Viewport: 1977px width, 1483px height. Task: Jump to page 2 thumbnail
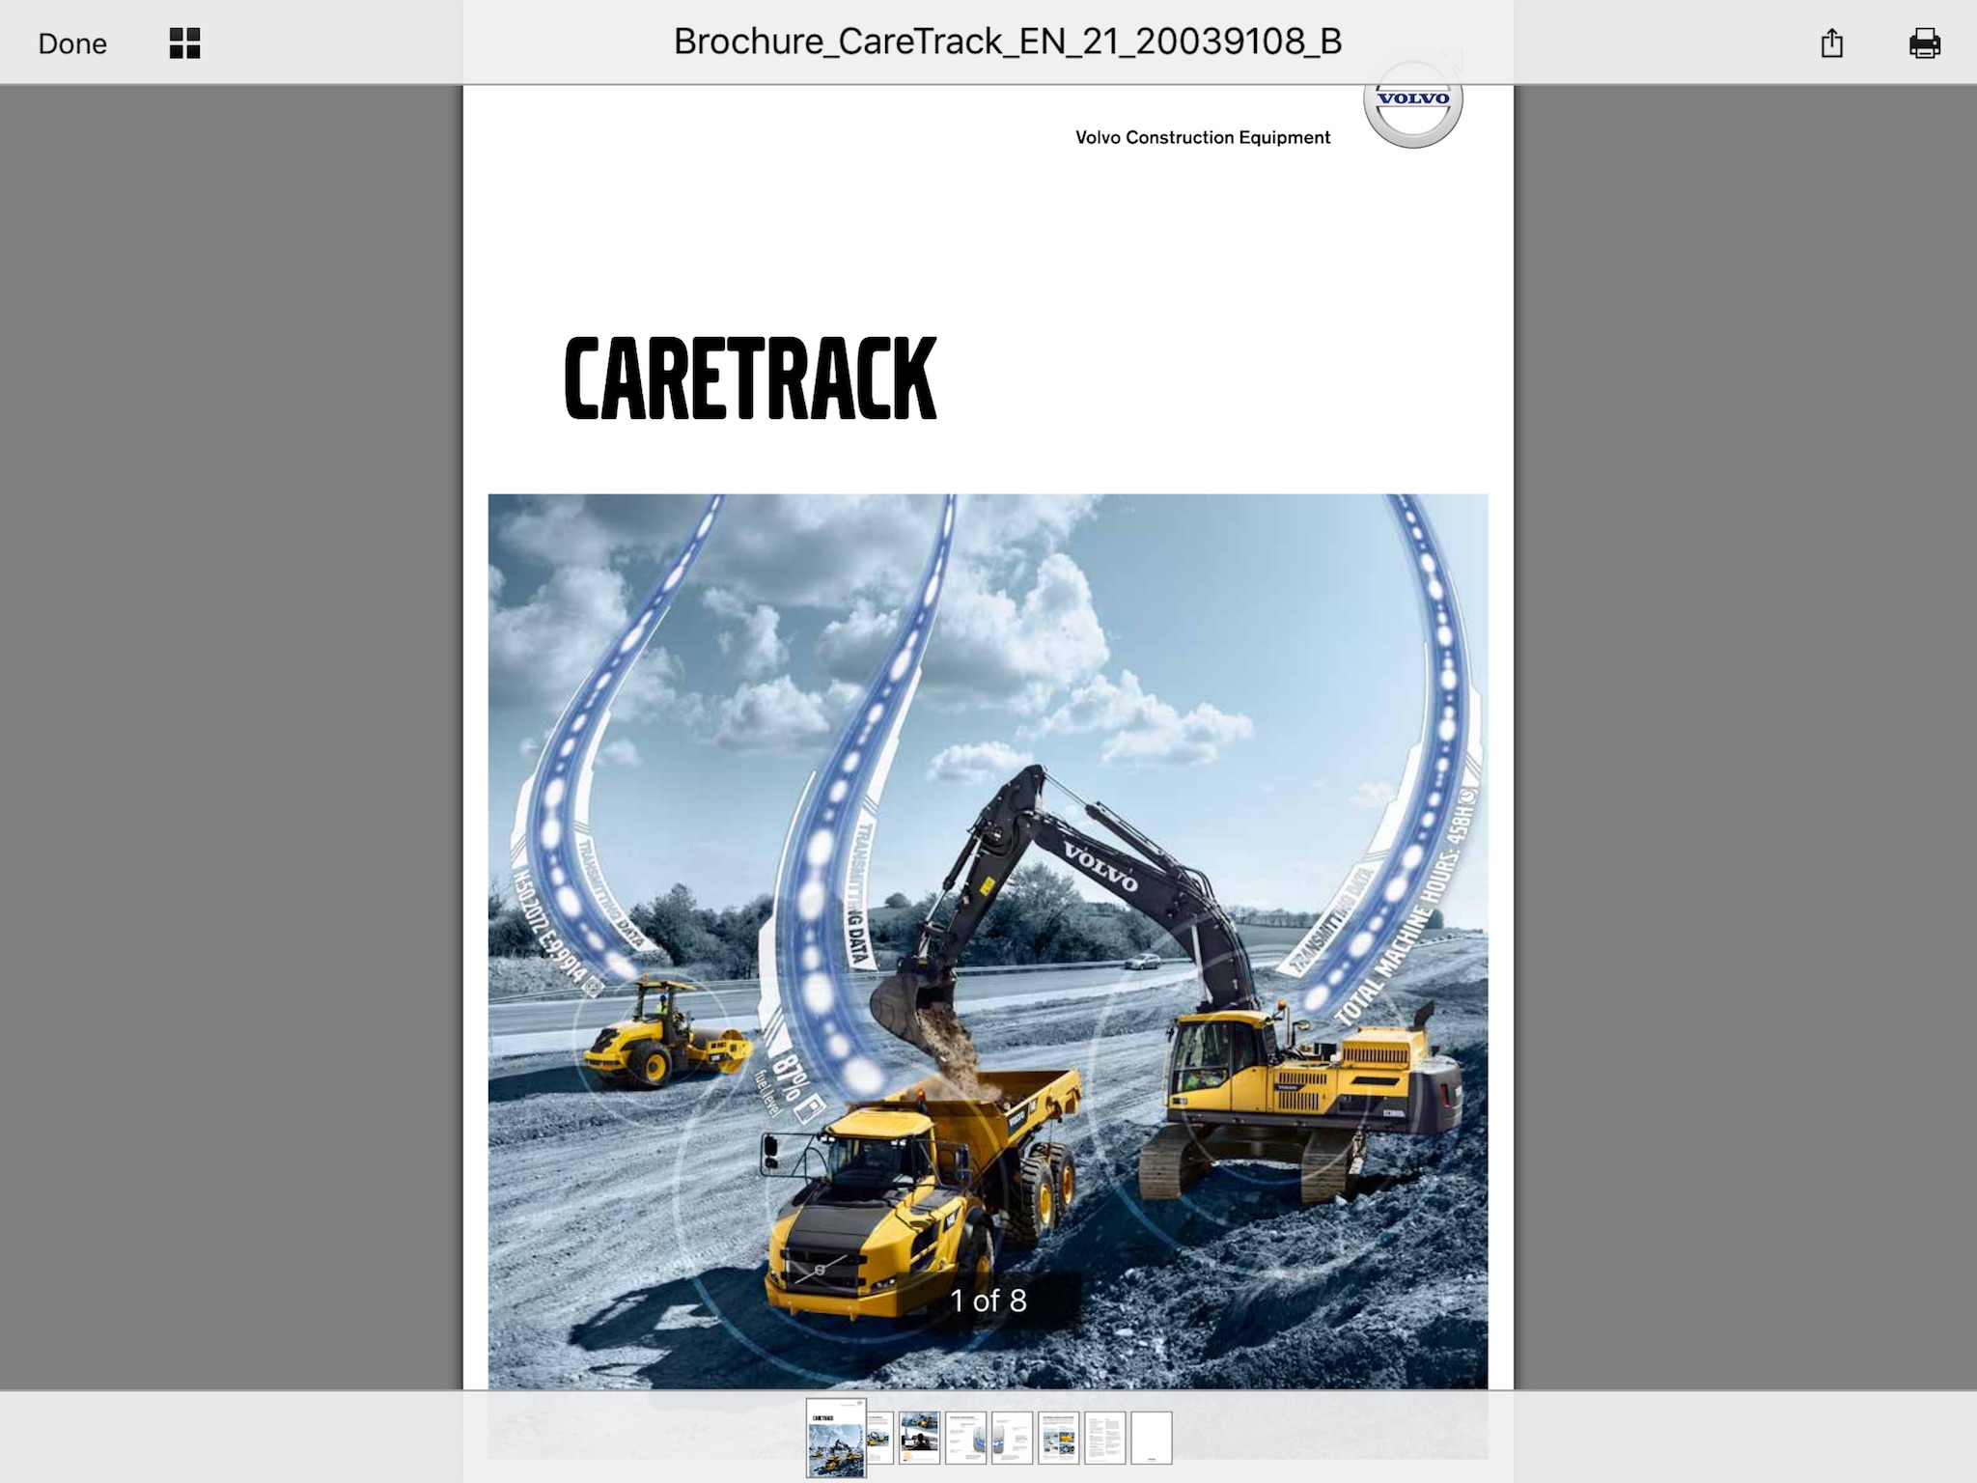pyautogui.click(x=879, y=1438)
